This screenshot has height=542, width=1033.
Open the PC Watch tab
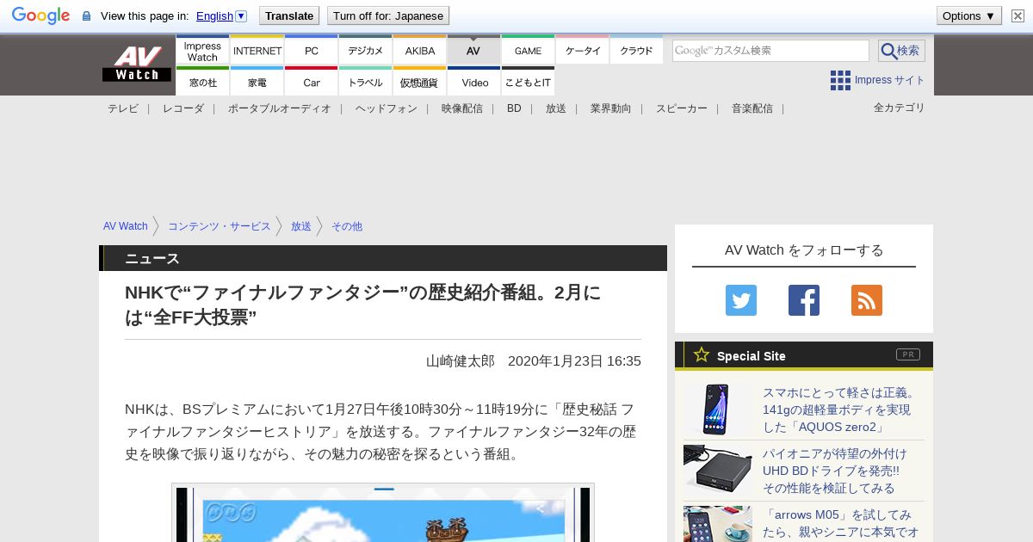coord(311,51)
